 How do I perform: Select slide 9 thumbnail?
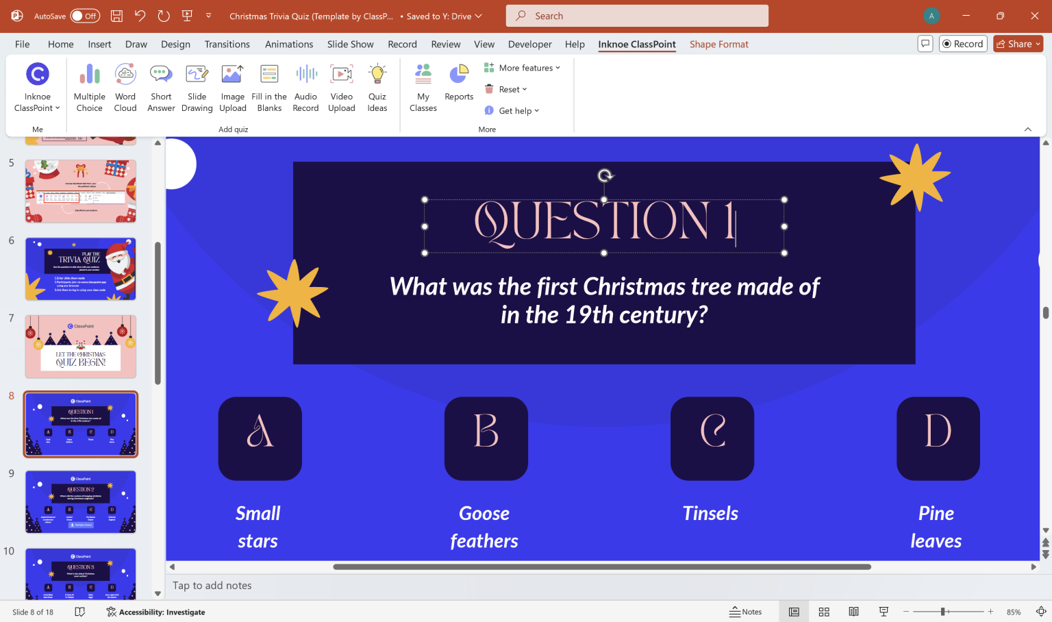[80, 501]
